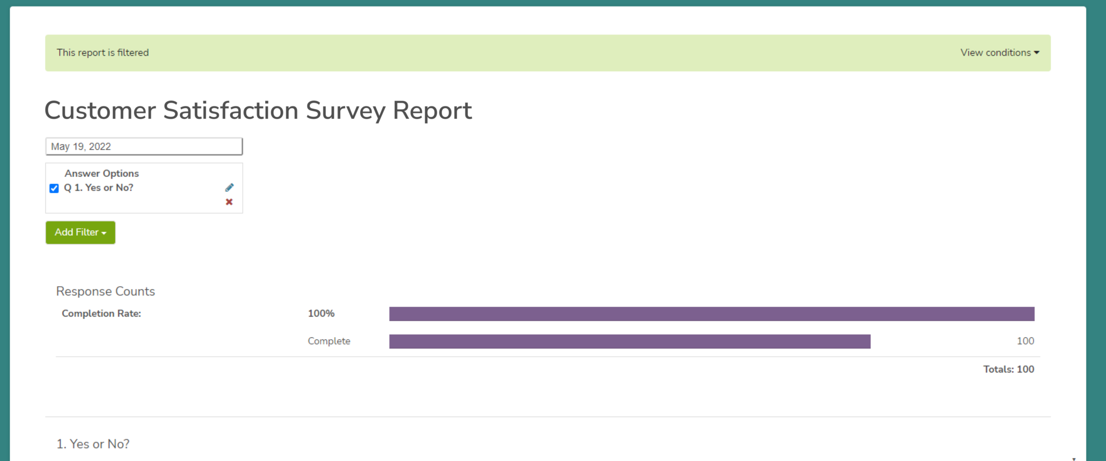Click the Complete responses bar
Viewport: 1106px width, 461px height.
tap(630, 341)
